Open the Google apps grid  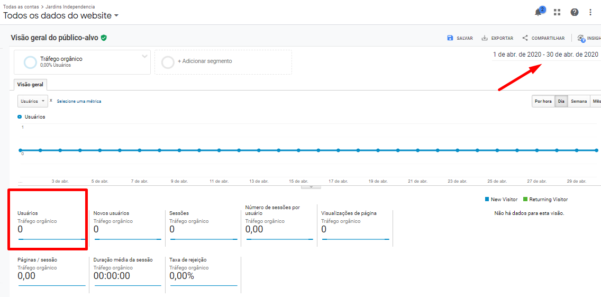(557, 12)
